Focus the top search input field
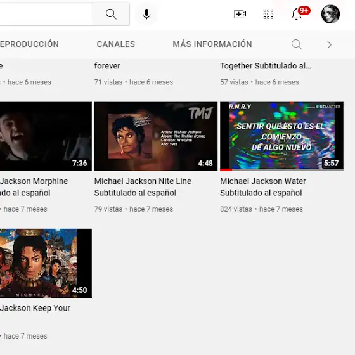The image size is (355, 355). (x=46, y=14)
